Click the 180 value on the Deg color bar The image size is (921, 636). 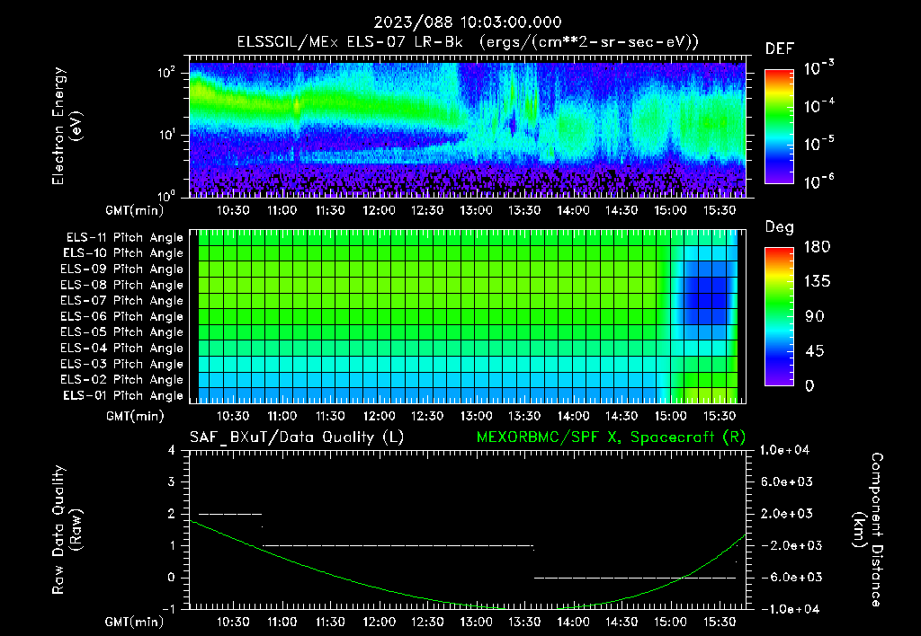point(817,247)
